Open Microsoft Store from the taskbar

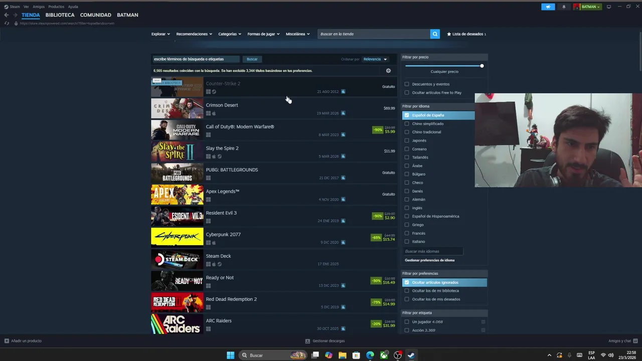pos(356,355)
